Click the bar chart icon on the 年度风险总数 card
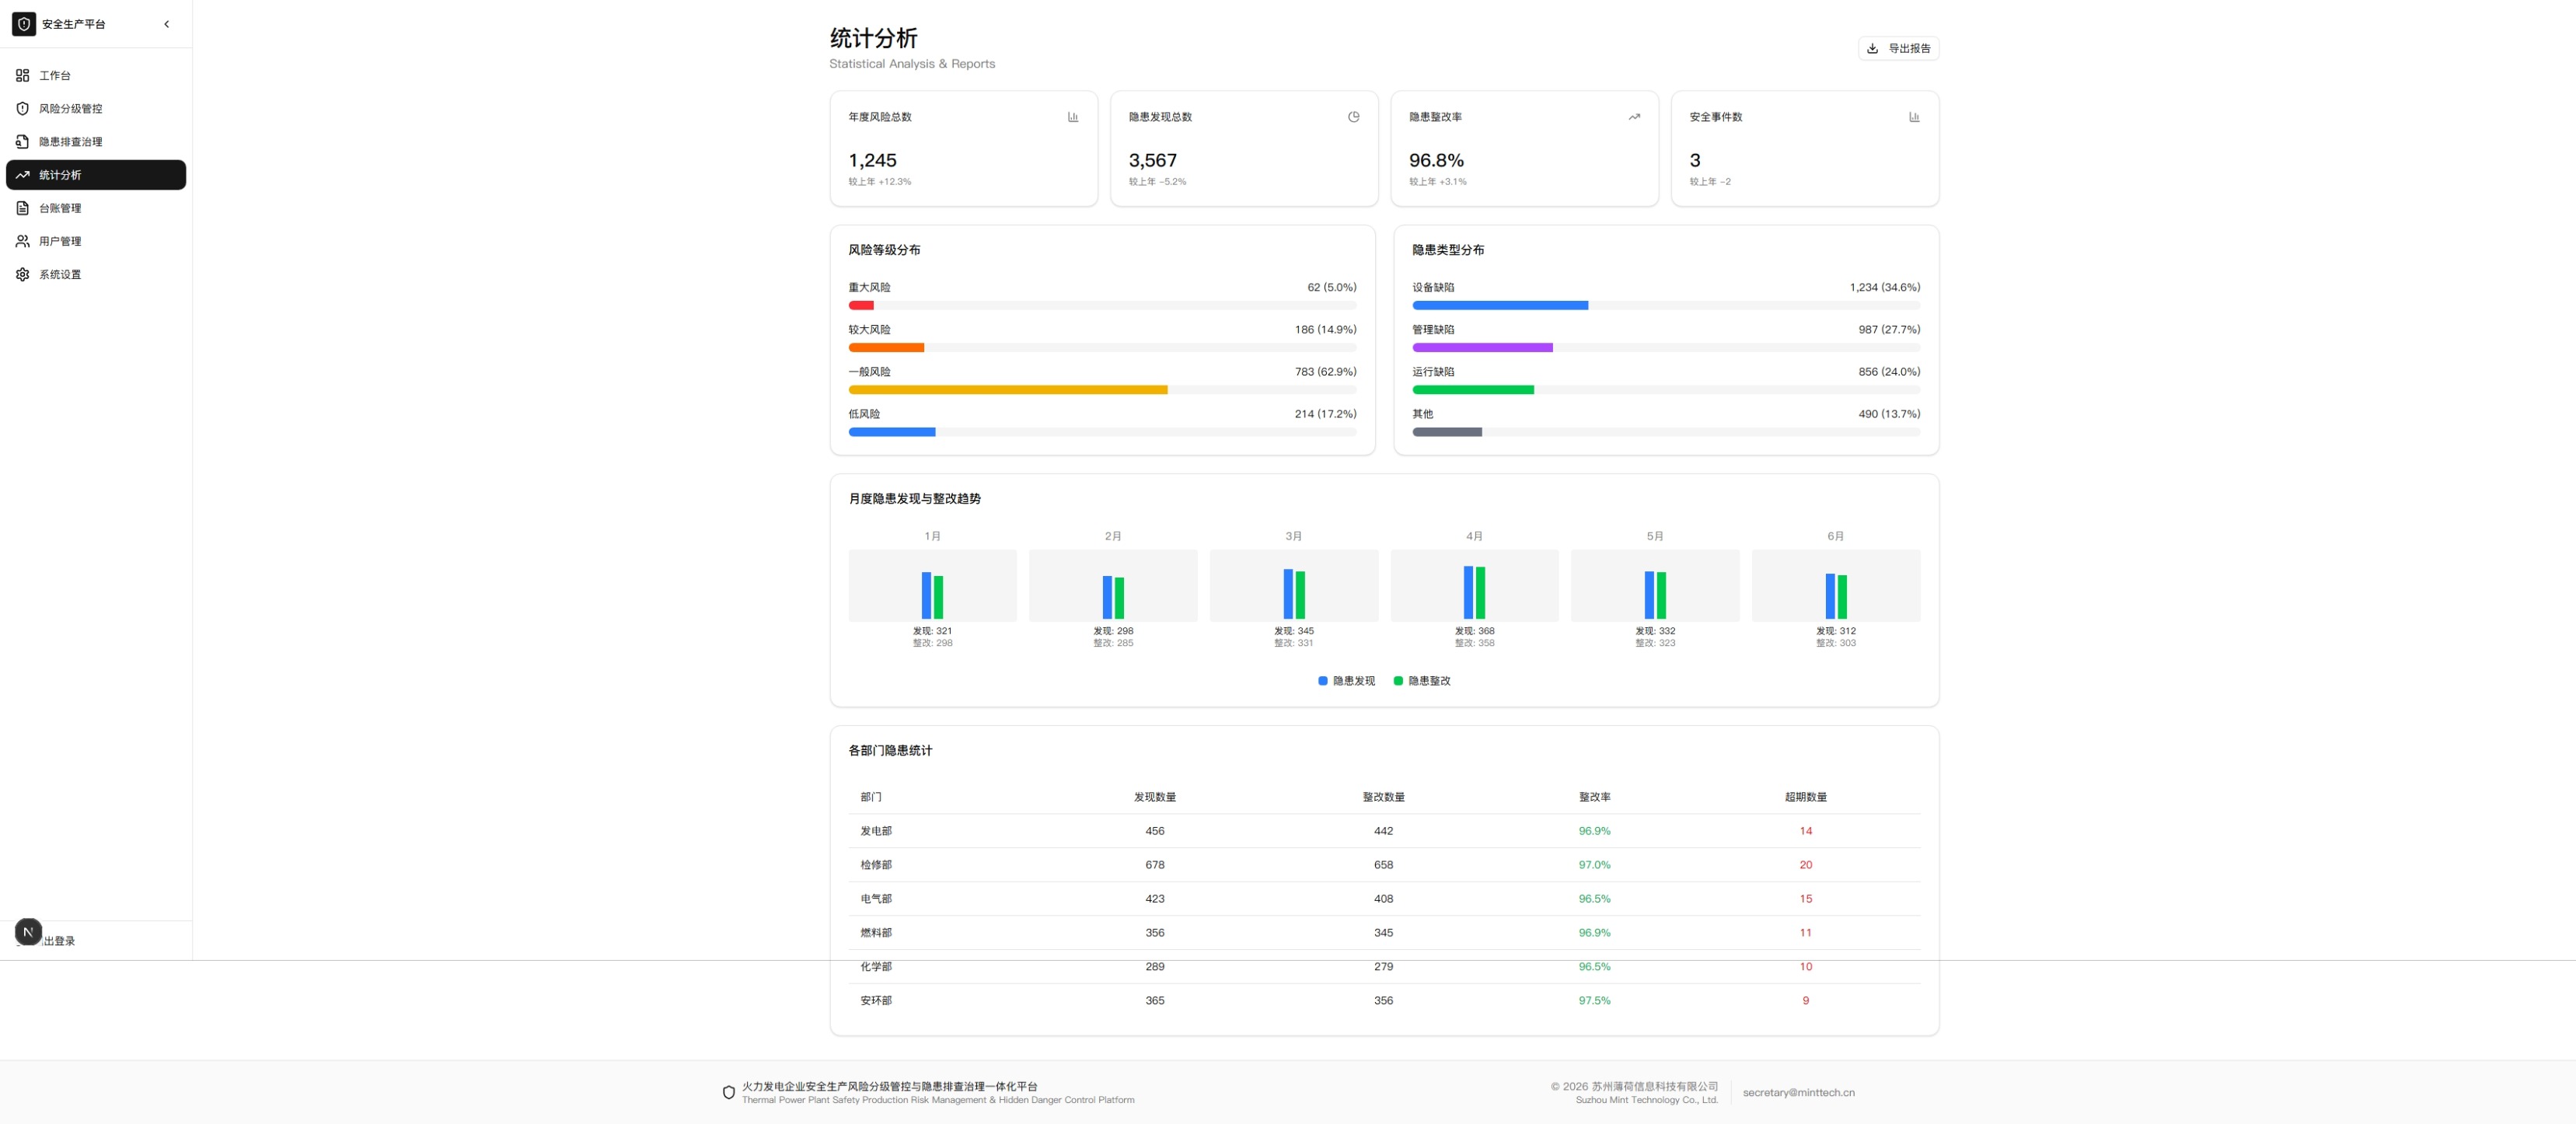 (x=1073, y=117)
